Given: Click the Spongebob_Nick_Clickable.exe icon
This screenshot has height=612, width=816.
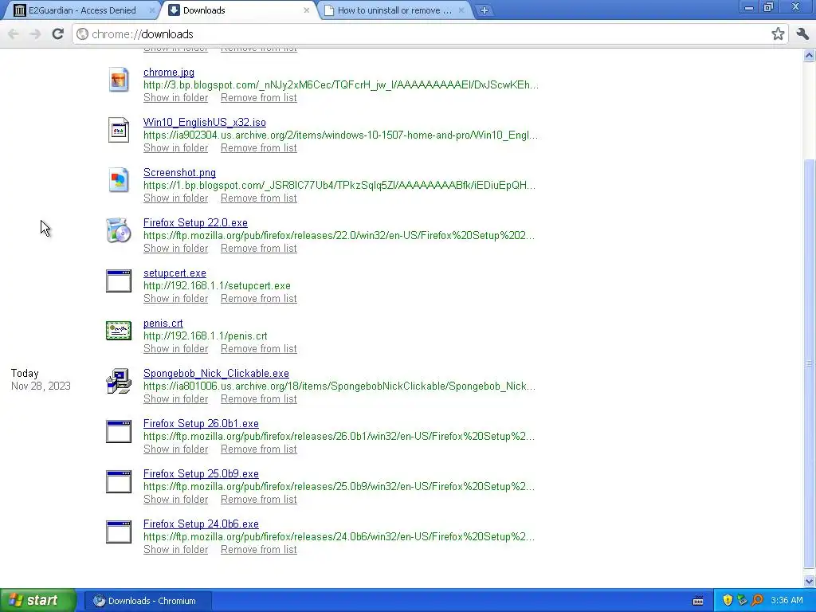Looking at the screenshot, I should 119,381.
